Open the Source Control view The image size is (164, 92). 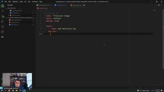click(x=3, y=16)
